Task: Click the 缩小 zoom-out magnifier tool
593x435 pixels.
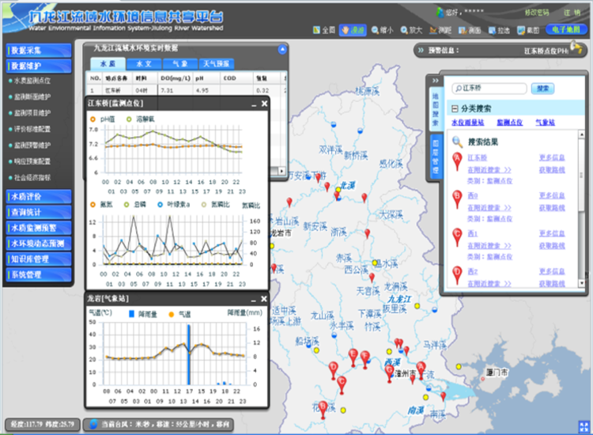Action: 381,30
